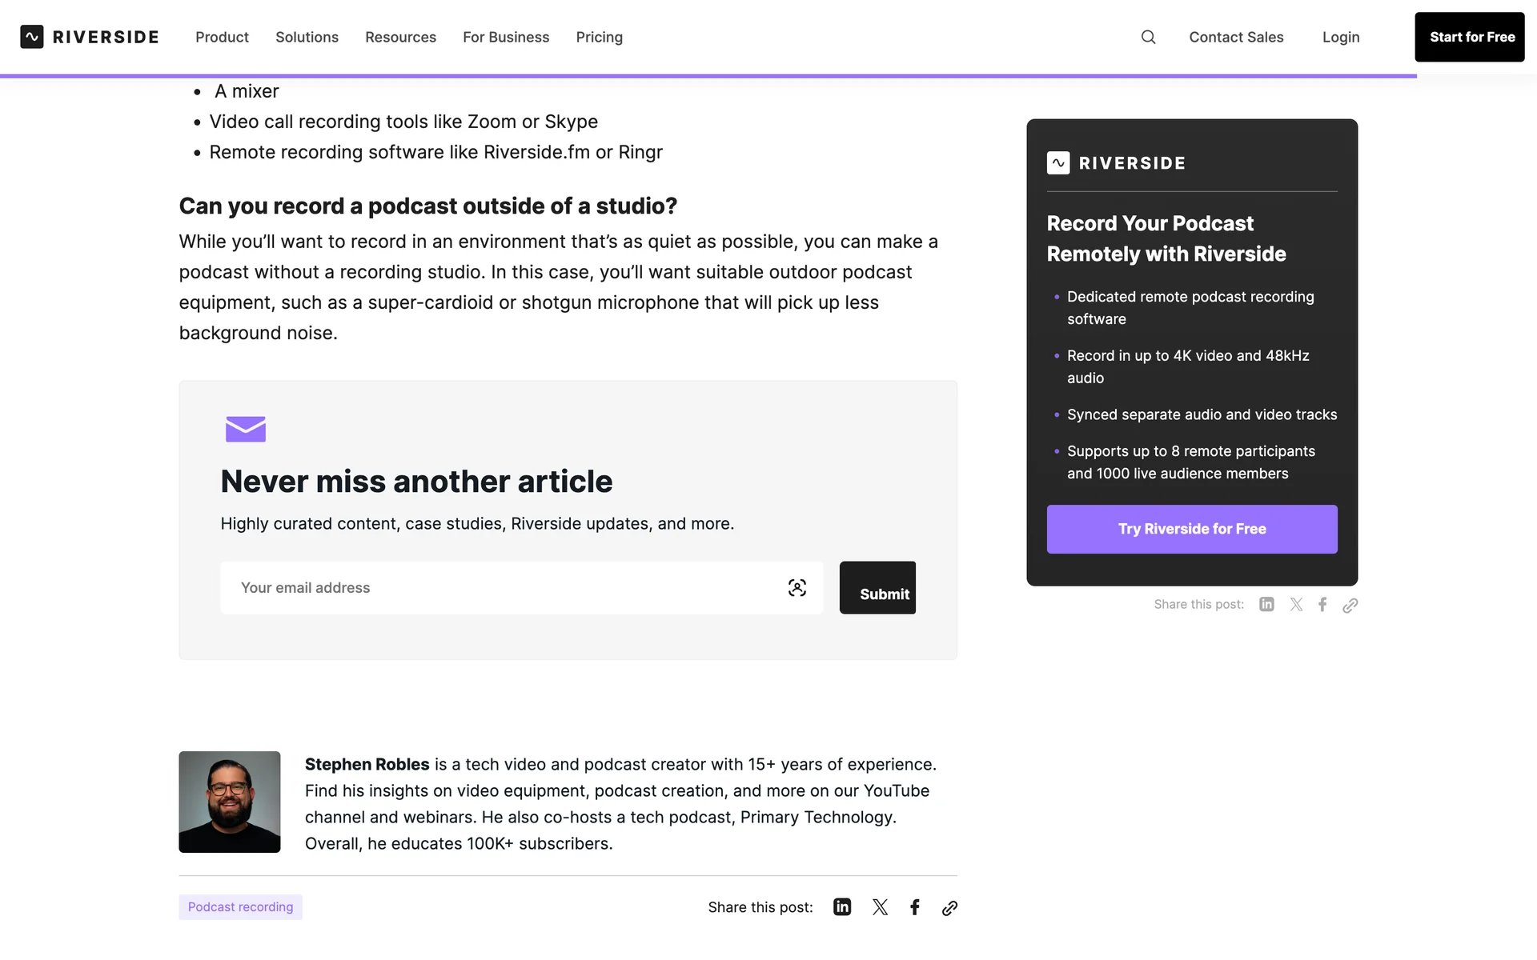The width and height of the screenshot is (1537, 960).
Task: Click contact autofill icon in email field
Action: pyautogui.click(x=797, y=587)
